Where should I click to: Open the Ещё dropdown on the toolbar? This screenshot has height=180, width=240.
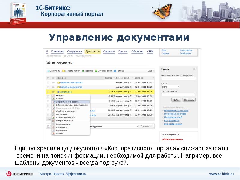point(150,71)
